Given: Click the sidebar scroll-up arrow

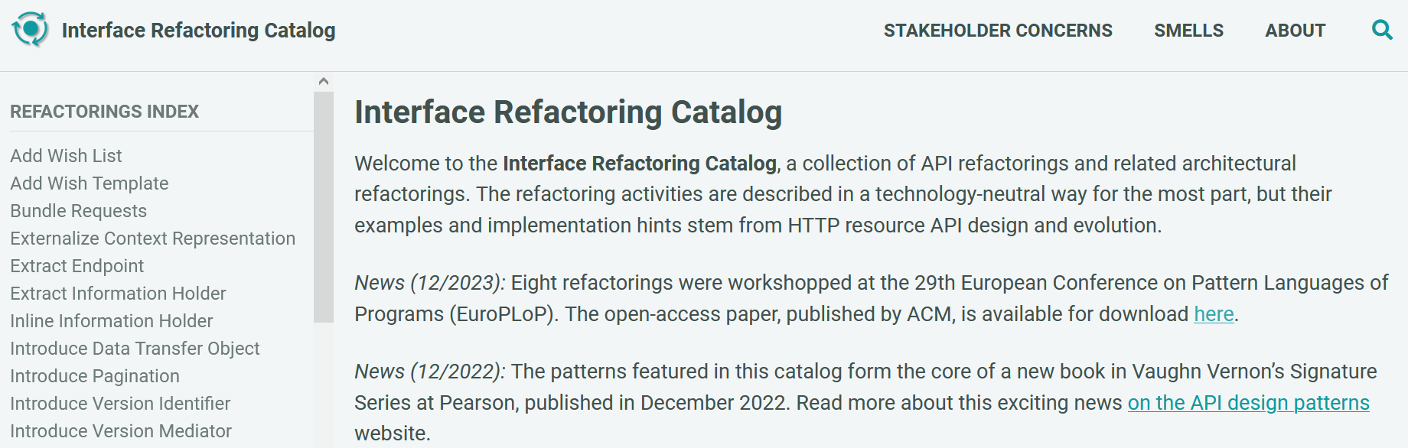Looking at the screenshot, I should (x=324, y=81).
